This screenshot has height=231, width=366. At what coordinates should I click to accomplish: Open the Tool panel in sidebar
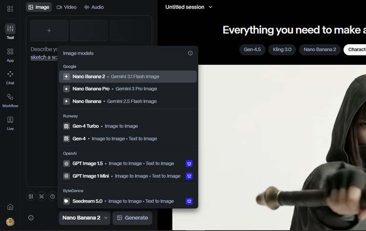click(10, 29)
